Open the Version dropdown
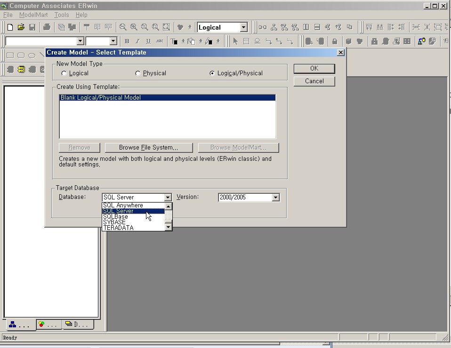This screenshot has height=348, width=451. point(275,198)
